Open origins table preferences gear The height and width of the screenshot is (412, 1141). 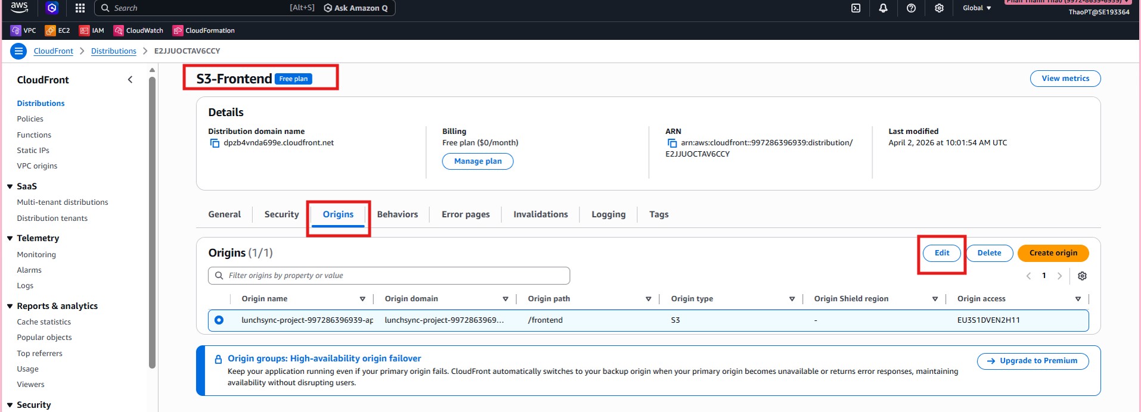click(x=1082, y=276)
